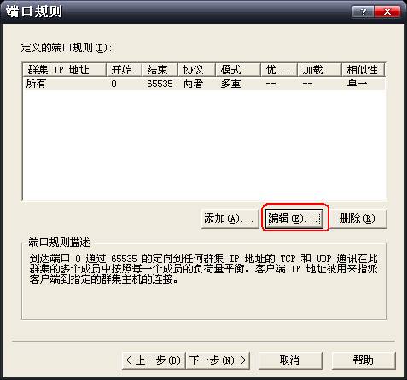Click the 加载 column header
The width and height of the screenshot is (407, 380).
(319, 70)
